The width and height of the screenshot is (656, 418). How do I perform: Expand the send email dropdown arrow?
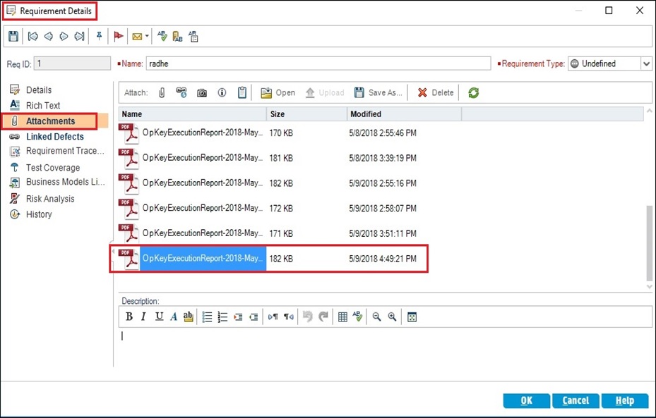(x=147, y=37)
